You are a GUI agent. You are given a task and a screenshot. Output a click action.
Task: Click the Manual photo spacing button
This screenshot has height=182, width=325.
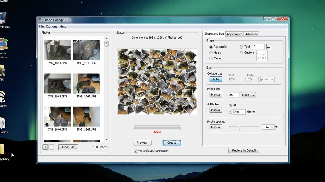[x=216, y=127]
